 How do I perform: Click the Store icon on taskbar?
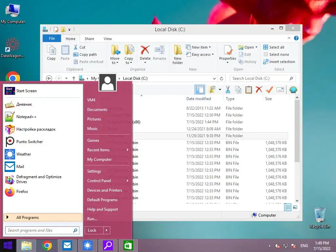(128, 245)
